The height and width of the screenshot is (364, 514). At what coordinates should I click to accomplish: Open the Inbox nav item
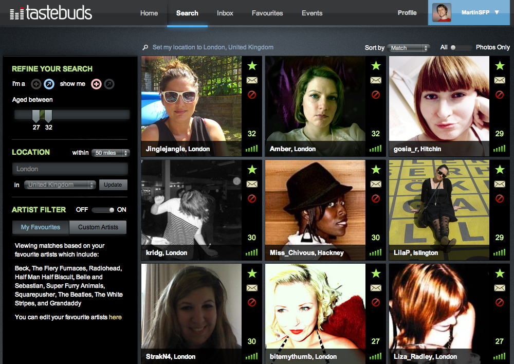click(225, 13)
